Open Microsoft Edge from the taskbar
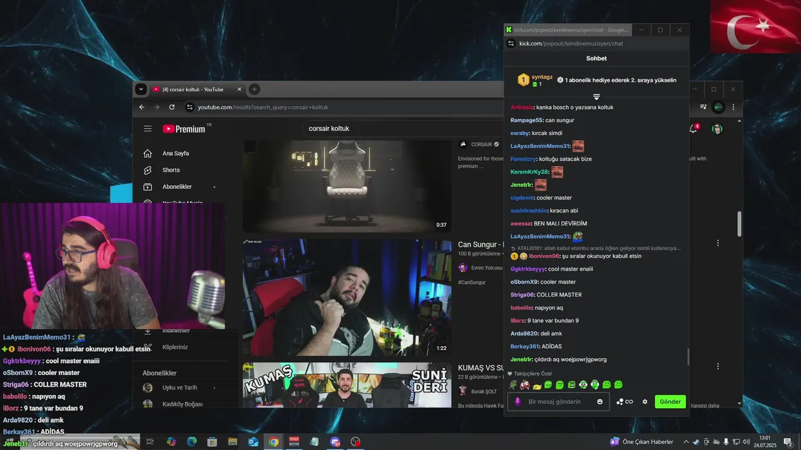Viewport: 801px width, 450px height. (191, 442)
